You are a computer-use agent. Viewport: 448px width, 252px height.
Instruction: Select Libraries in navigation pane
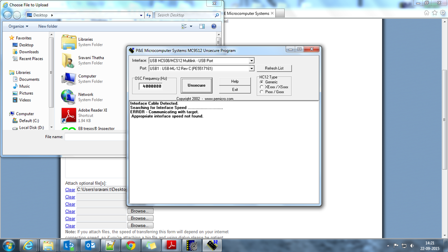(23, 73)
